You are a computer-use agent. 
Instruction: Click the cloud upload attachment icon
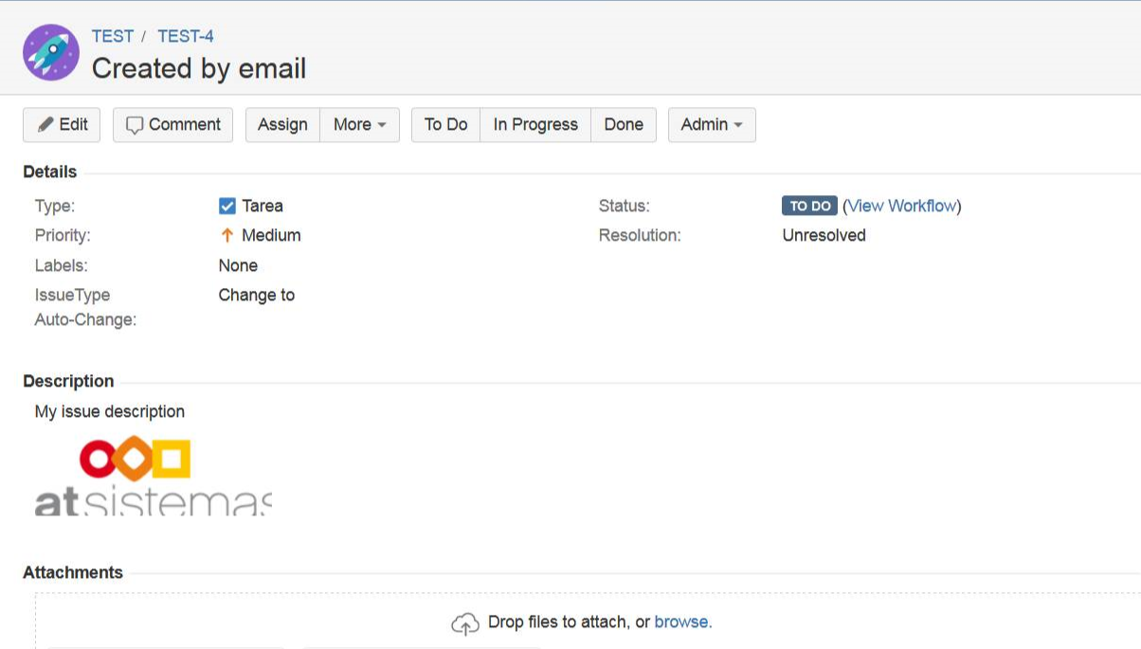point(464,623)
